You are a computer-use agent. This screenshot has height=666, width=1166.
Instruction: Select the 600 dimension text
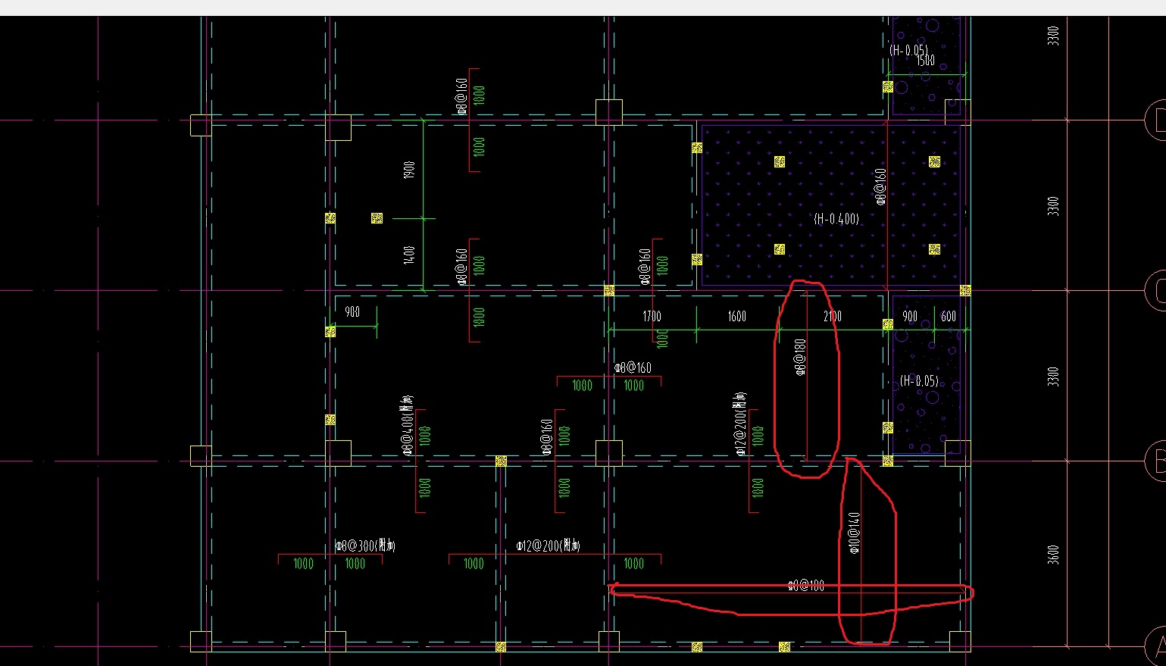point(948,317)
